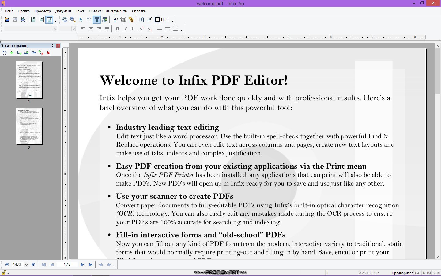Select the Zoom magnifier tool
This screenshot has width=441, height=276.
(x=73, y=20)
